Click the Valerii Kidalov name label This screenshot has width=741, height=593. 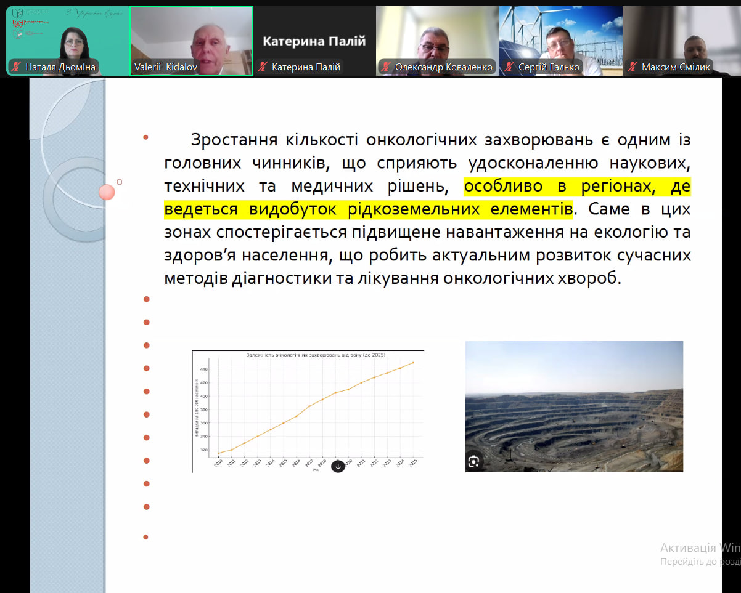(166, 67)
